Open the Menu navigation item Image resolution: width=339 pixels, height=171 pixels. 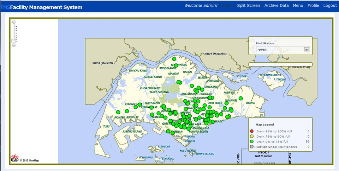coord(298,6)
